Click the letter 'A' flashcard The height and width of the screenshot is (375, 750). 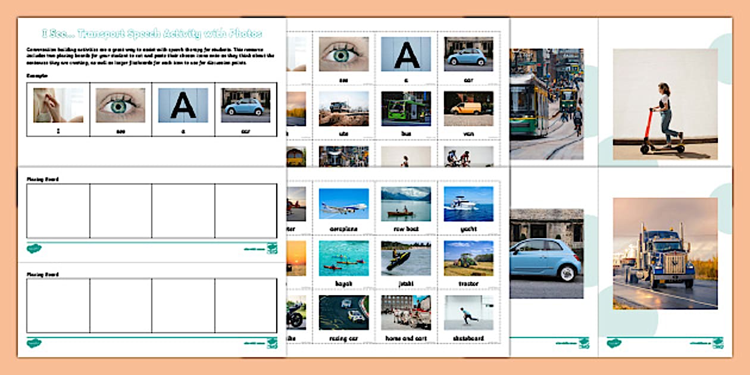pos(405,52)
